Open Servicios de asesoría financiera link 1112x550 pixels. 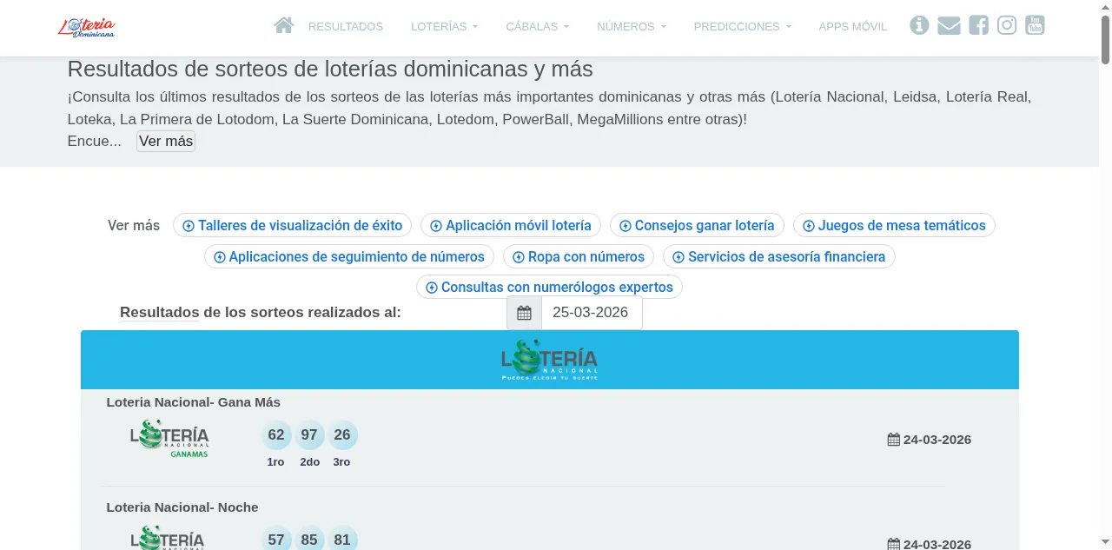click(x=779, y=256)
